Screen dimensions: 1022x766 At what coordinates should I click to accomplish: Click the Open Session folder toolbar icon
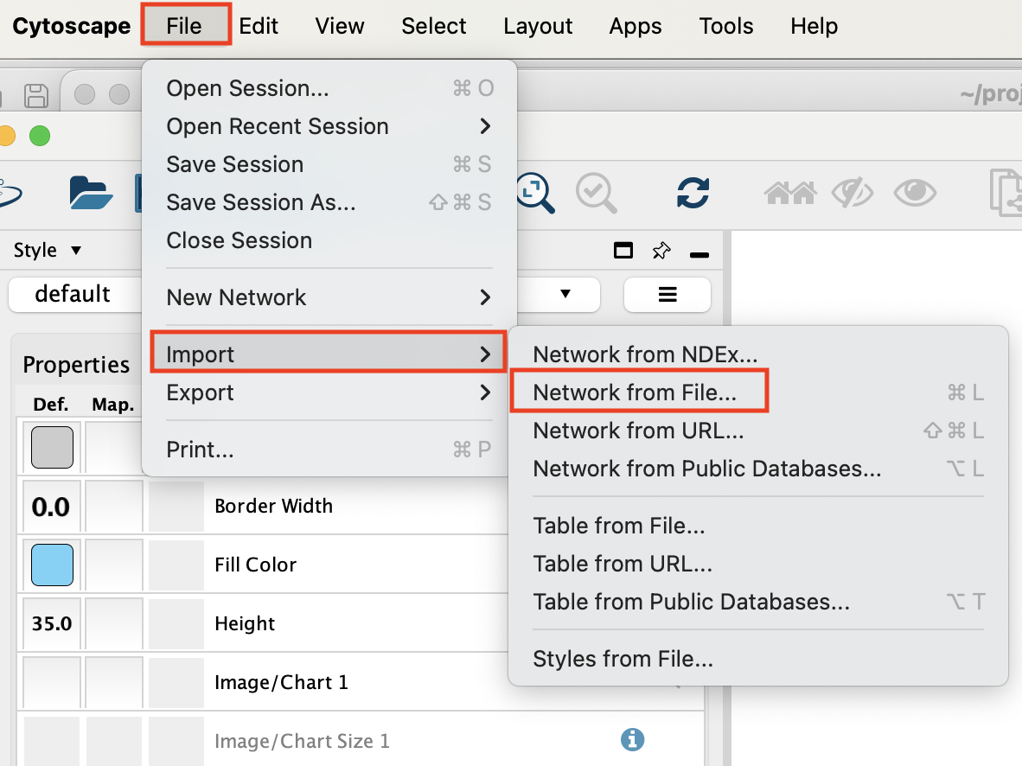[91, 193]
